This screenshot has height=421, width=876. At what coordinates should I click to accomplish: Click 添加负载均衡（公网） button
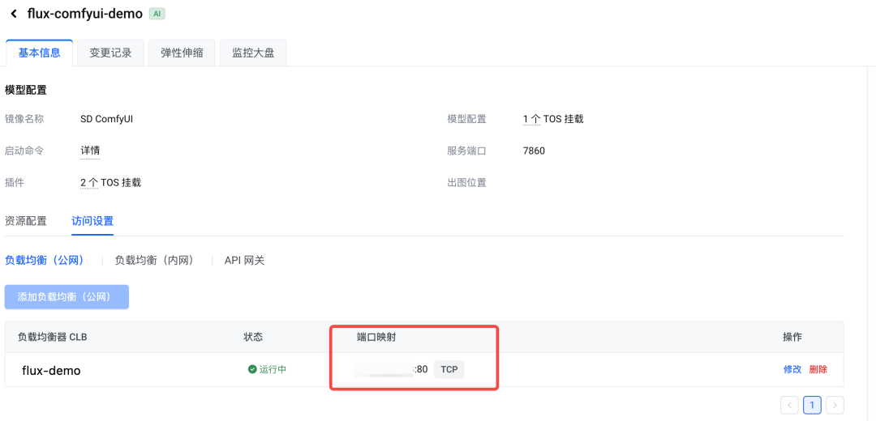click(67, 296)
